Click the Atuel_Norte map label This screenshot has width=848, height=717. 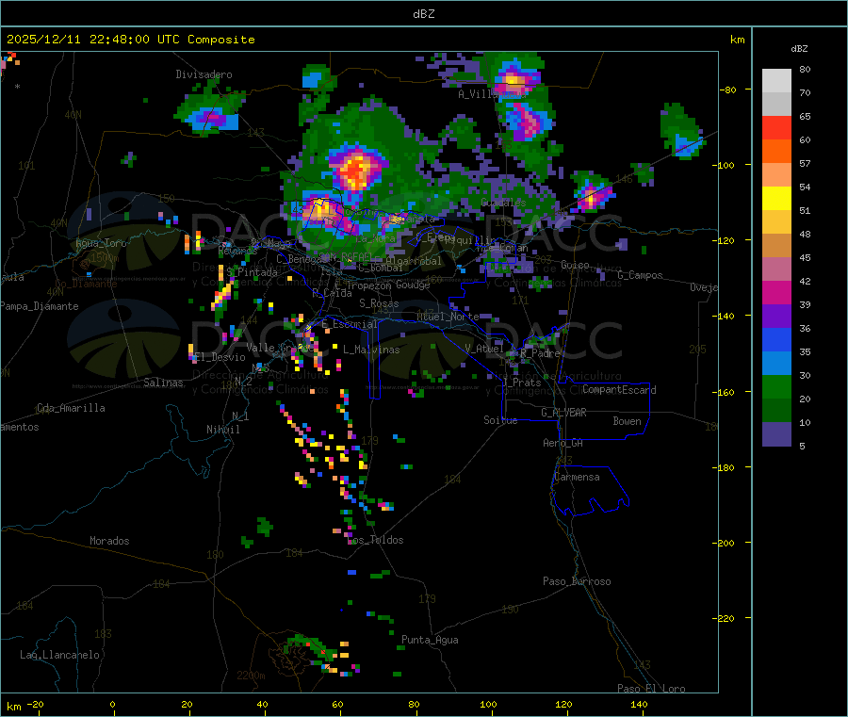(448, 317)
